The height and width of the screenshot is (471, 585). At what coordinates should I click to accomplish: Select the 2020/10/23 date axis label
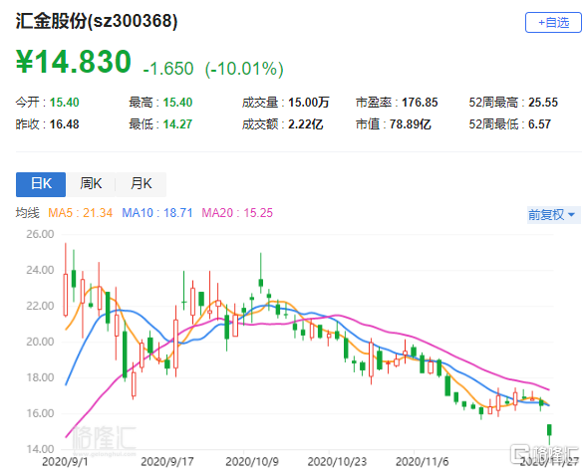(x=337, y=462)
